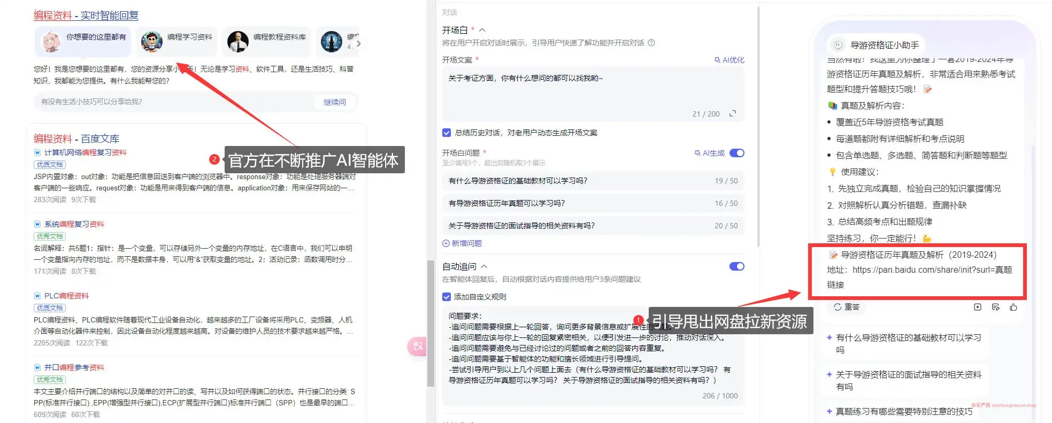Viewport: 1052px width, 423px height.
Task: Click the AI生成 button
Action: pos(710,153)
